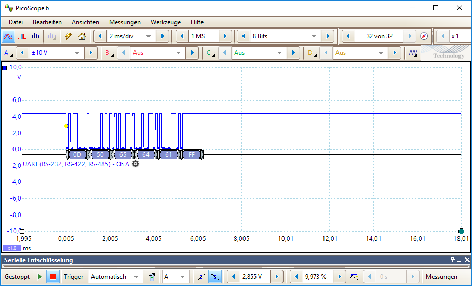Image resolution: width=472 pixels, height=286 pixels.
Task: Open buffer navigator compass icon
Action: coord(424,36)
